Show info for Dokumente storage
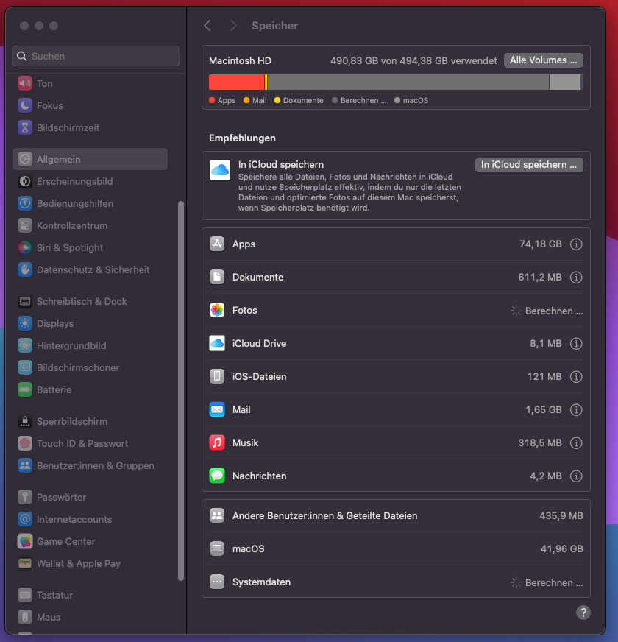Screen dimensions: 618x642 click(576, 278)
